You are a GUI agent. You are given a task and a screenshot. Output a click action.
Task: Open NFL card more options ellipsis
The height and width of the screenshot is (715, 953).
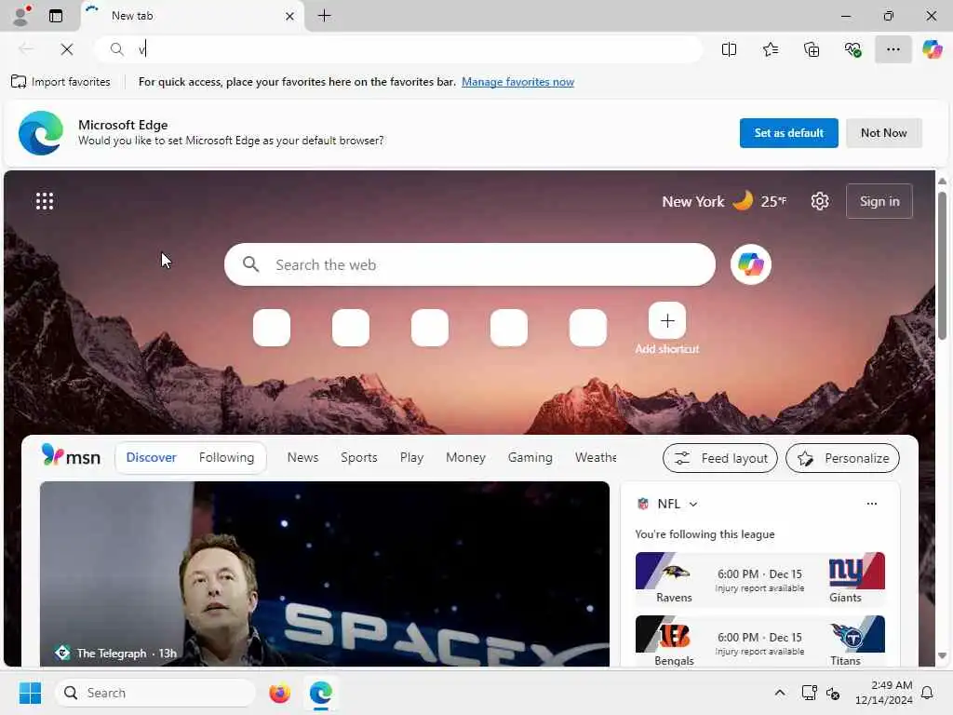click(871, 504)
